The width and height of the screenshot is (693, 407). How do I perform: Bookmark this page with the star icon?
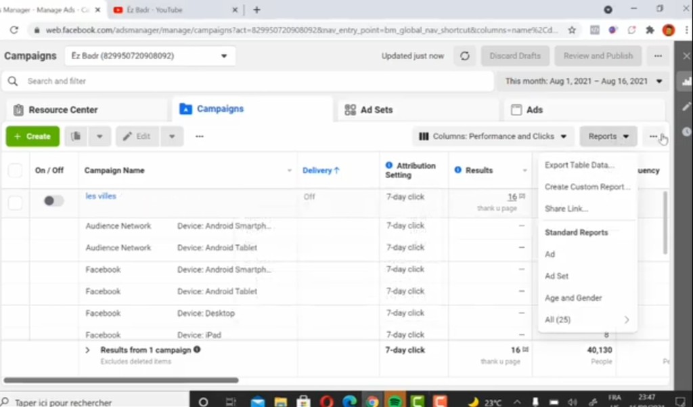coord(572,30)
